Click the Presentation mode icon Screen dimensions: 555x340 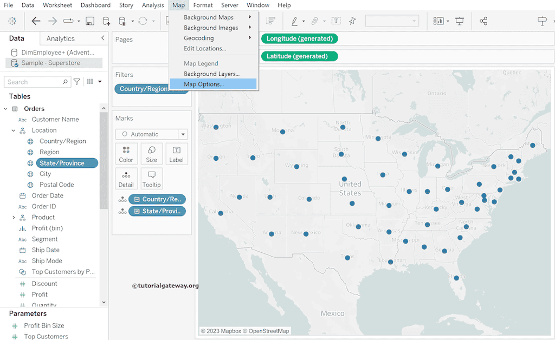coord(460,21)
